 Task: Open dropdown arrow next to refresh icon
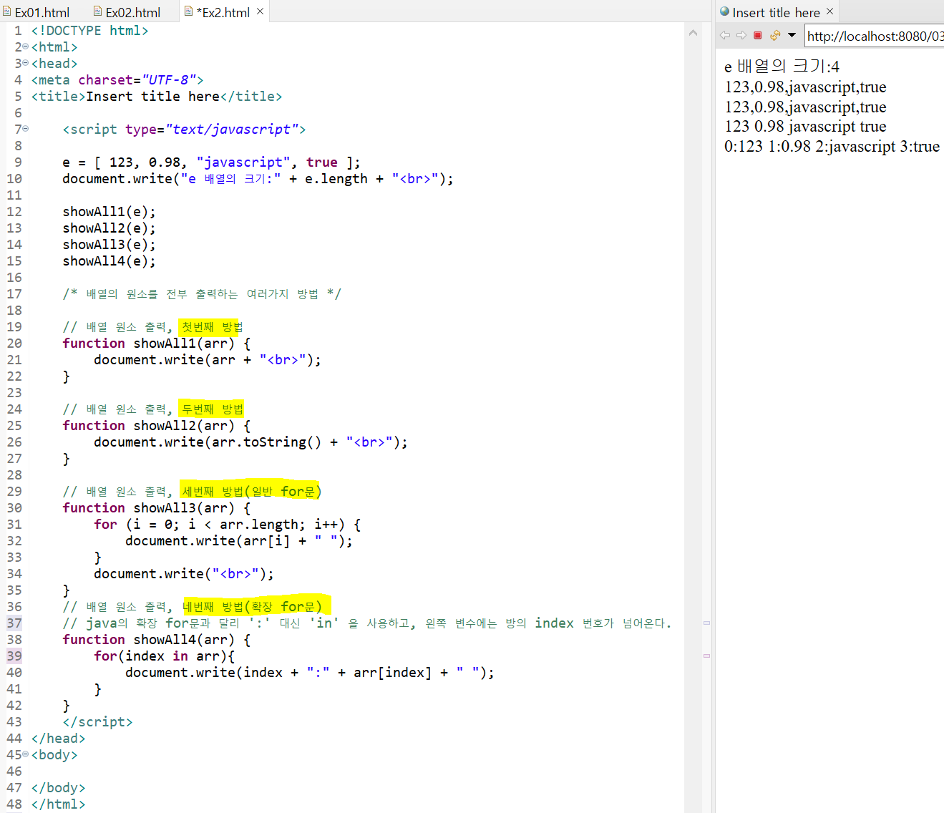pos(792,35)
